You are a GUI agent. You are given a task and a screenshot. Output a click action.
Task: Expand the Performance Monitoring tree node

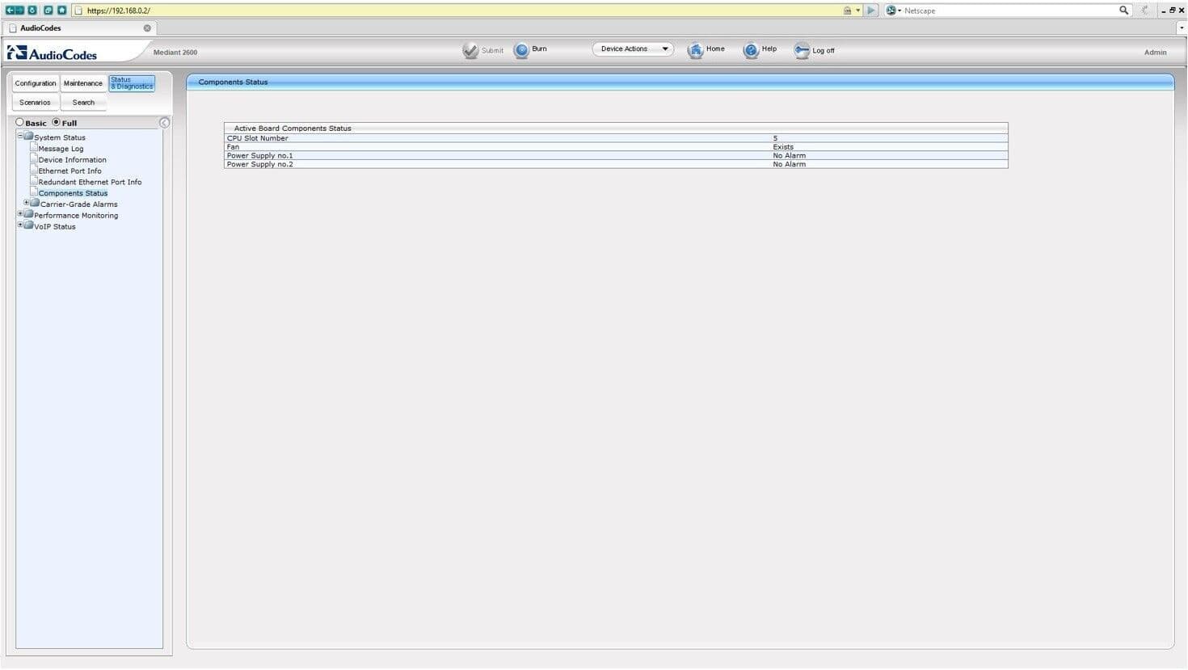[20, 215]
